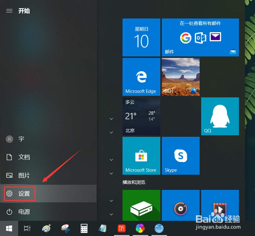Launch the Paint palette icon in the taskbar

[x=46, y=228]
